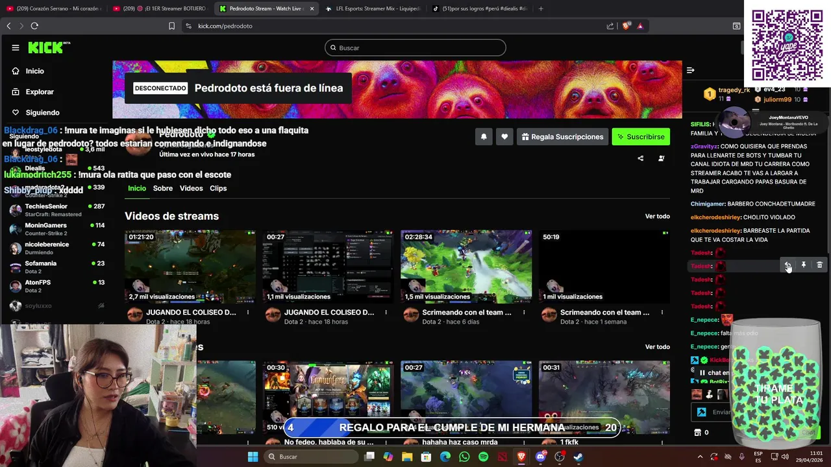Close the Pedrodoto Stream browser tab
The height and width of the screenshot is (467, 831).
click(312, 8)
